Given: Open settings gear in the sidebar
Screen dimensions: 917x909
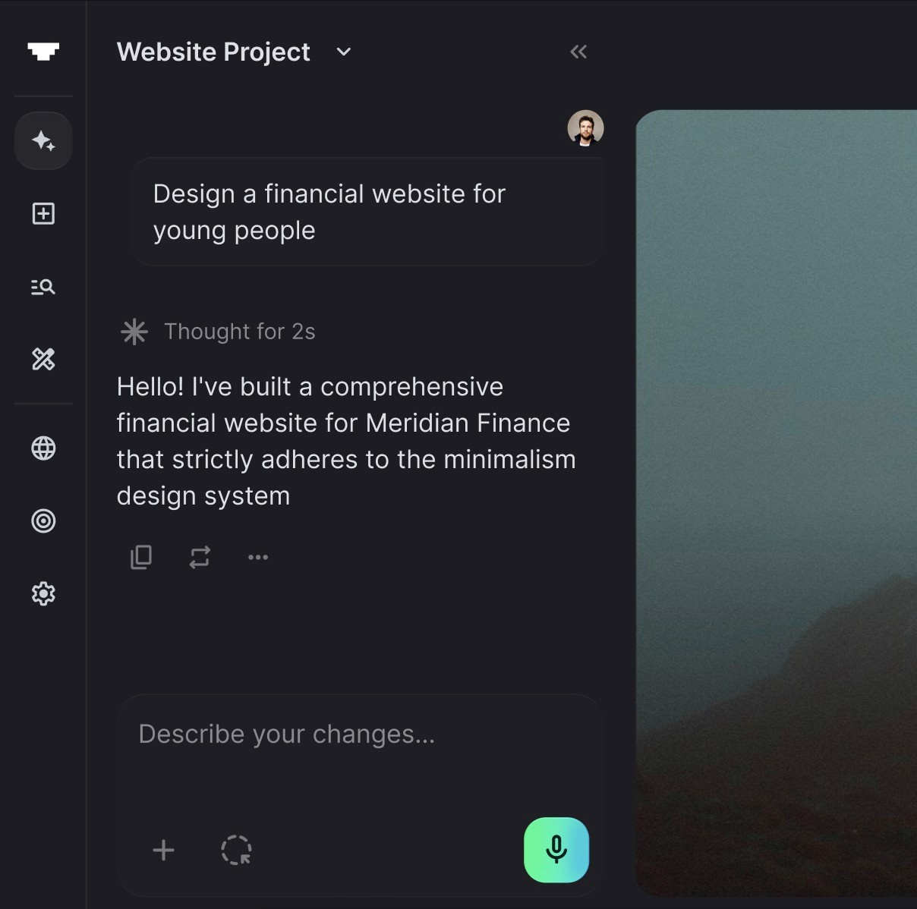Looking at the screenshot, I should [x=43, y=593].
